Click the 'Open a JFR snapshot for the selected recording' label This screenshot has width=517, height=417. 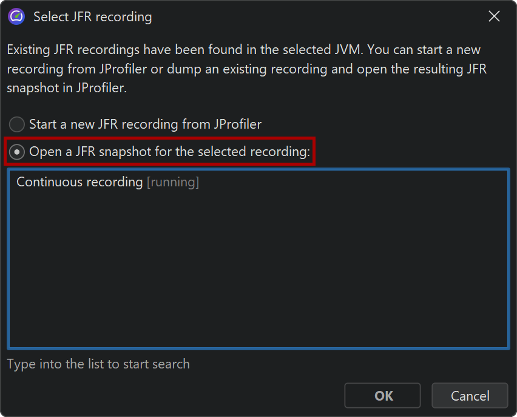pos(169,152)
